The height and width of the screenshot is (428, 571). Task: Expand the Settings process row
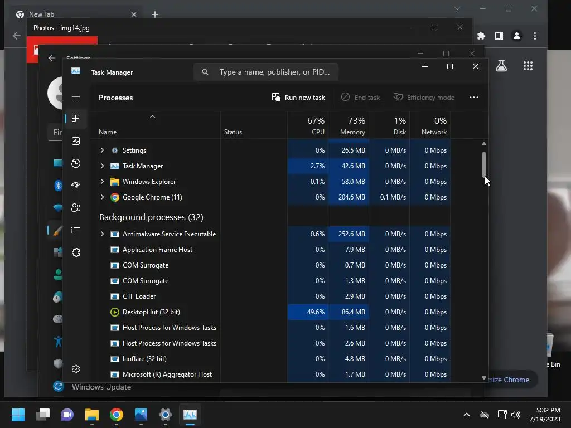pos(103,150)
